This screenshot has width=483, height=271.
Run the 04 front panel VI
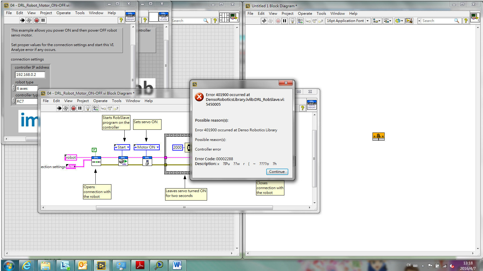click(x=22, y=20)
